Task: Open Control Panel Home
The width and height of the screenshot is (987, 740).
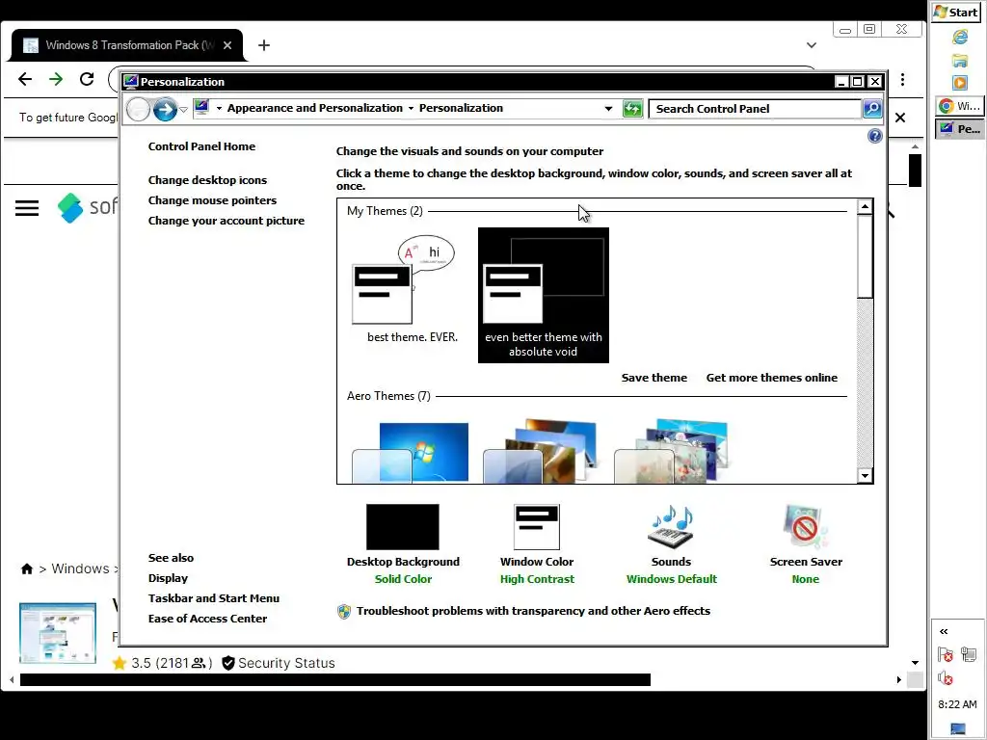Action: click(x=201, y=146)
